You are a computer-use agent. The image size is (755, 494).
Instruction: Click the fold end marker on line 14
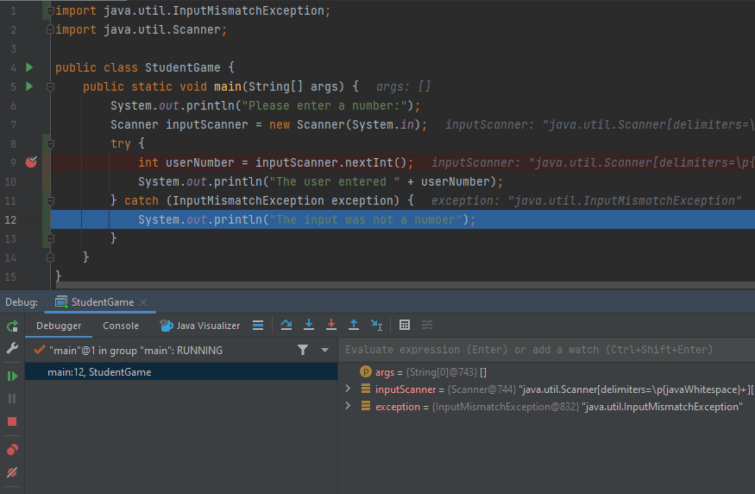click(50, 258)
